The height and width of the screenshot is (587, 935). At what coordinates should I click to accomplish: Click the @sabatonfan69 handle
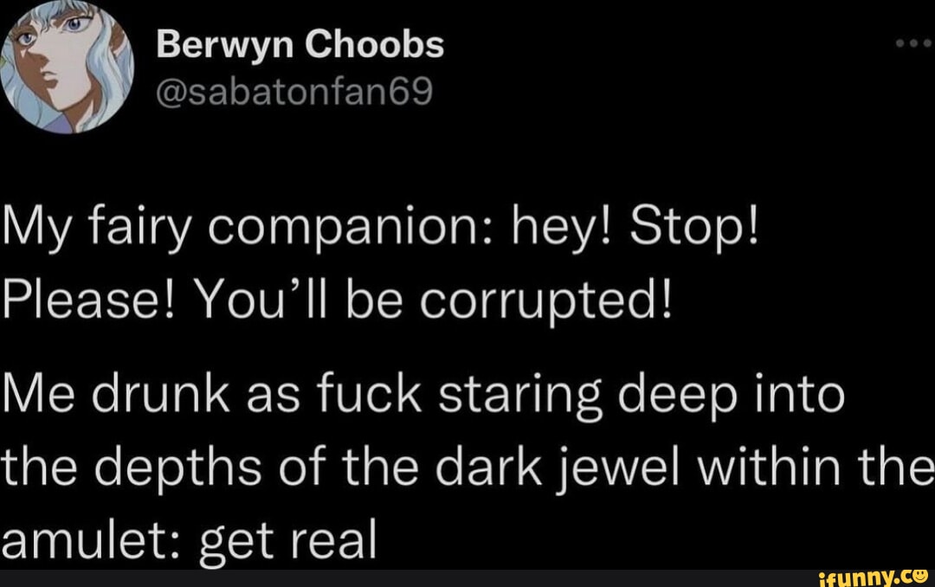[293, 91]
